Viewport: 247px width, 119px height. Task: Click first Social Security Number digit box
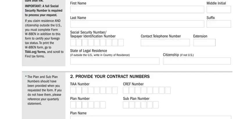pyautogui.click(x=73, y=42)
